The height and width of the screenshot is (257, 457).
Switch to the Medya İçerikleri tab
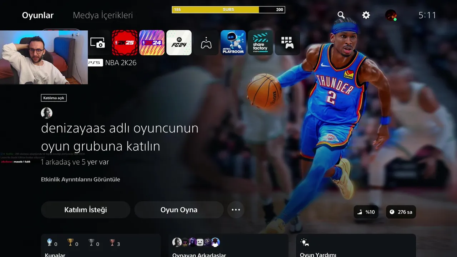click(x=103, y=15)
